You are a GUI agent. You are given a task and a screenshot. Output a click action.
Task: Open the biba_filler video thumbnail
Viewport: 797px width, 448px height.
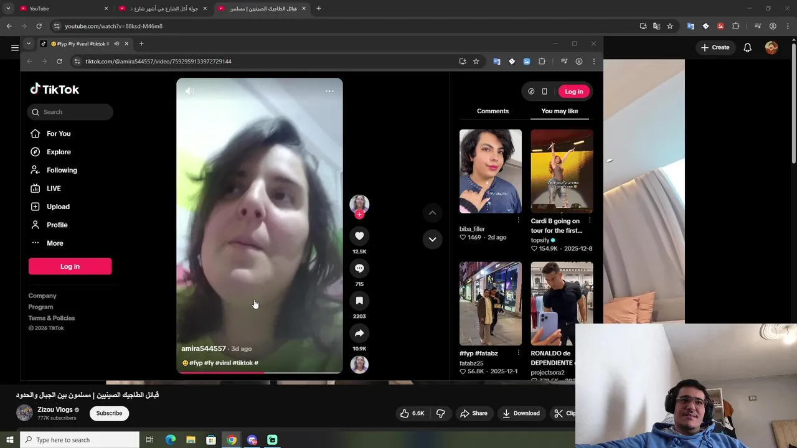[x=491, y=171]
